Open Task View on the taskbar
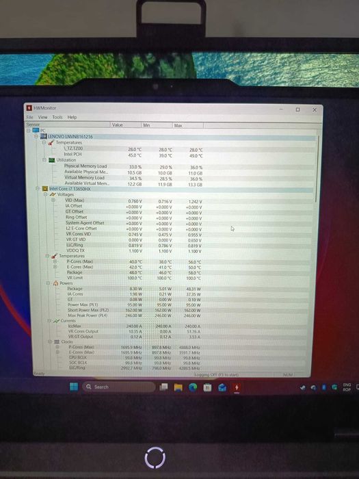Viewport: 359px width, 479px height. 163,387
